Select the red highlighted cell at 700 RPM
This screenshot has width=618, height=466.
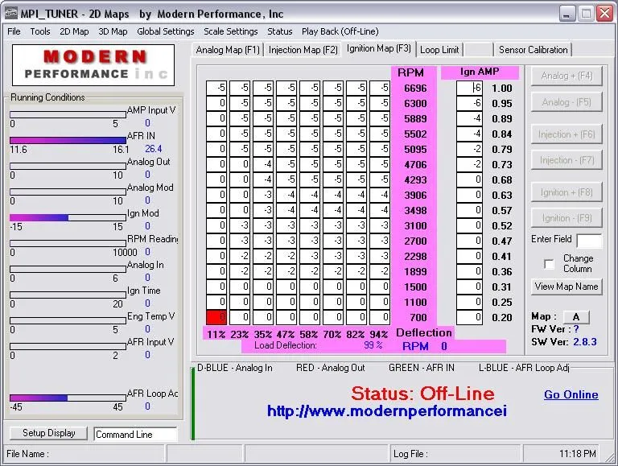216,317
